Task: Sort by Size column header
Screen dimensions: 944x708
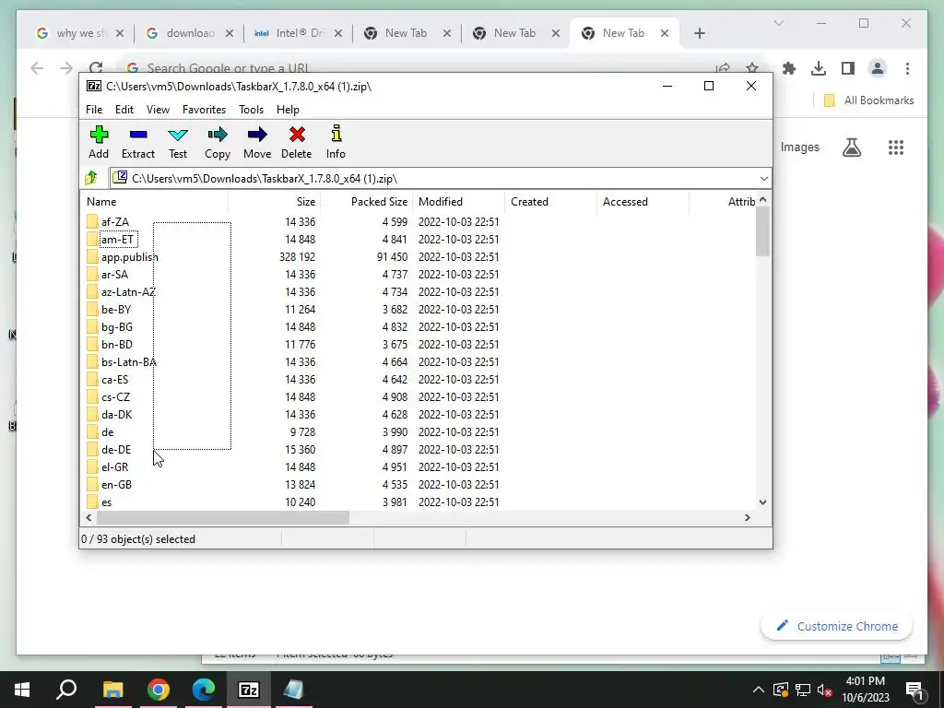Action: click(274, 202)
